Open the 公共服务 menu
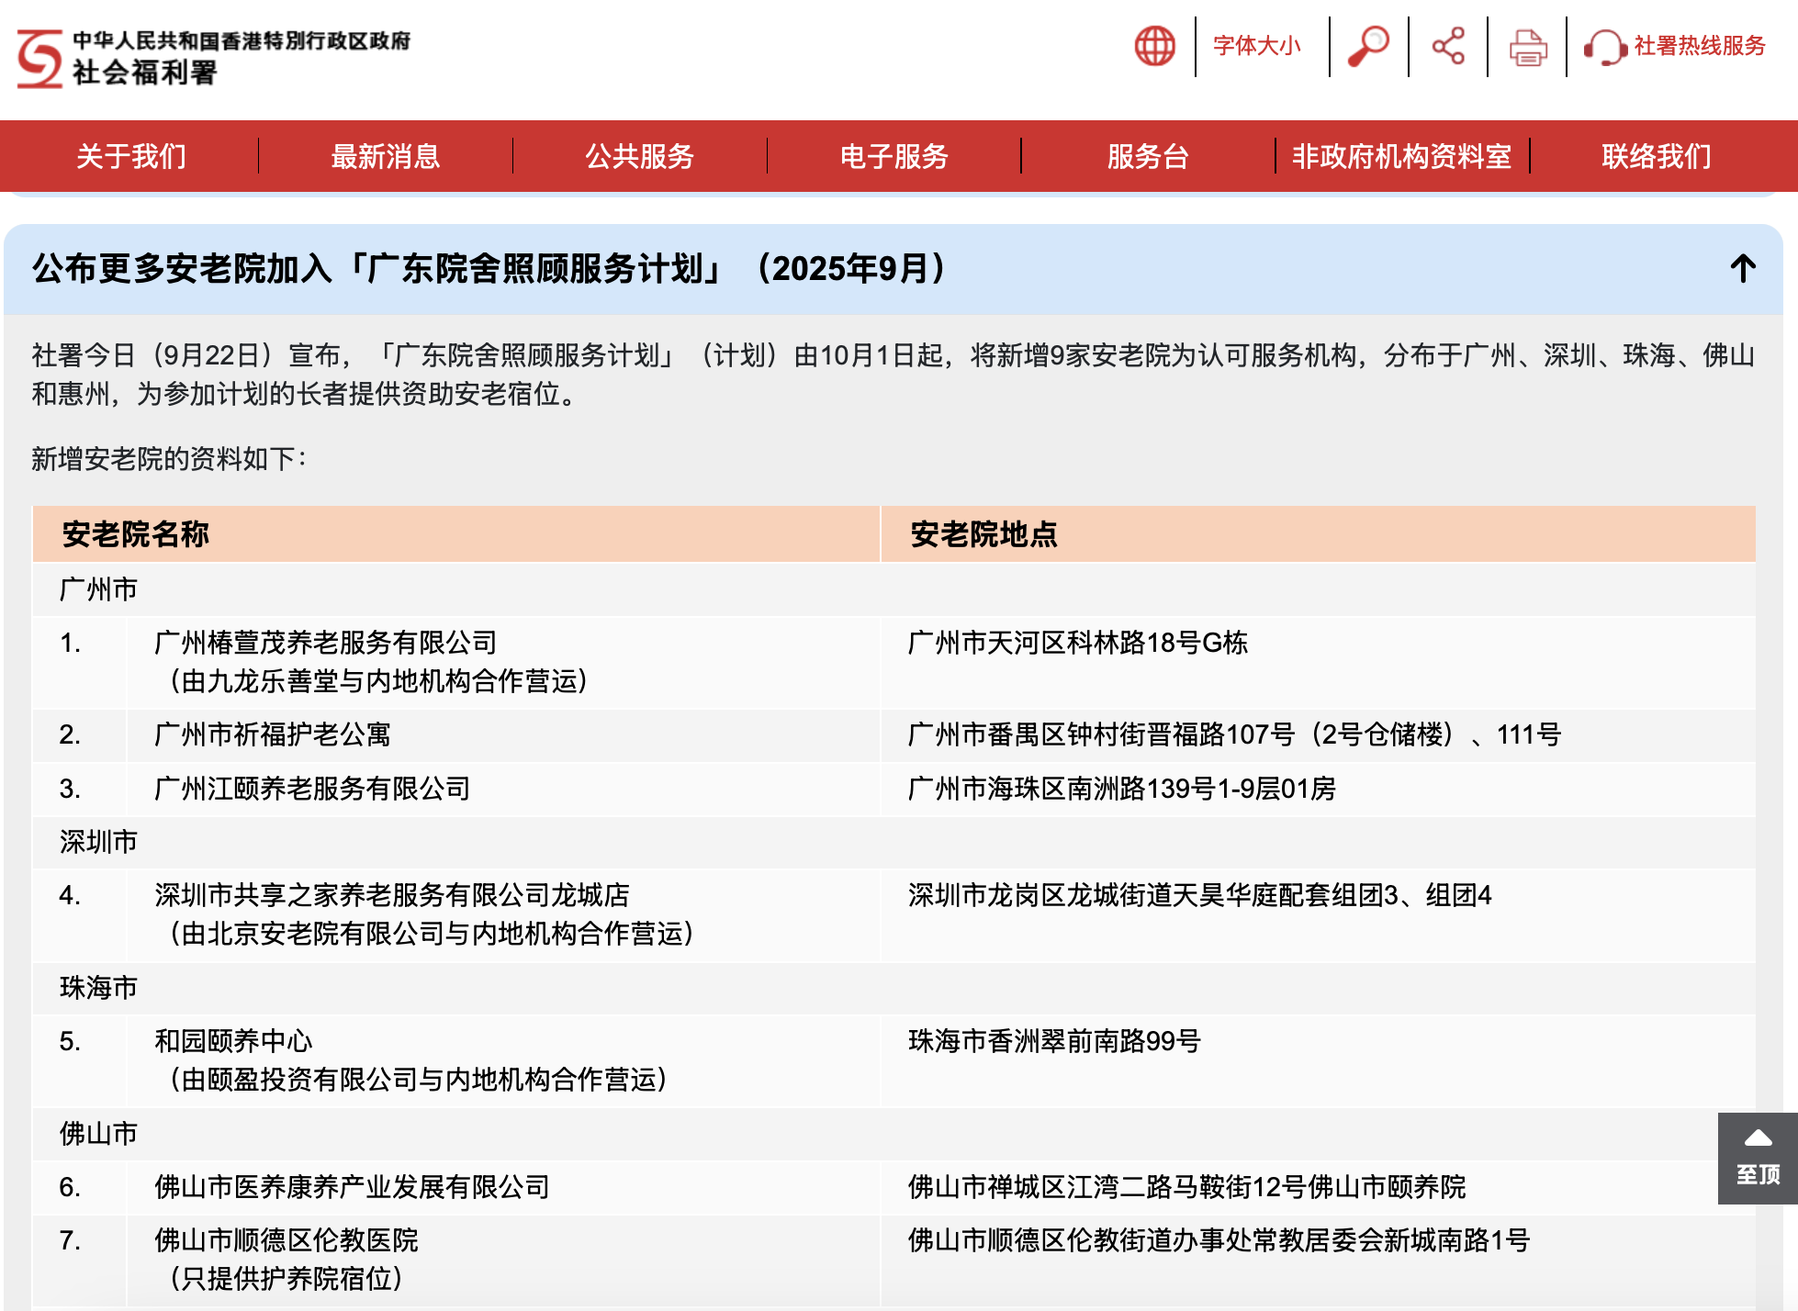1798x1311 pixels. coord(639,156)
